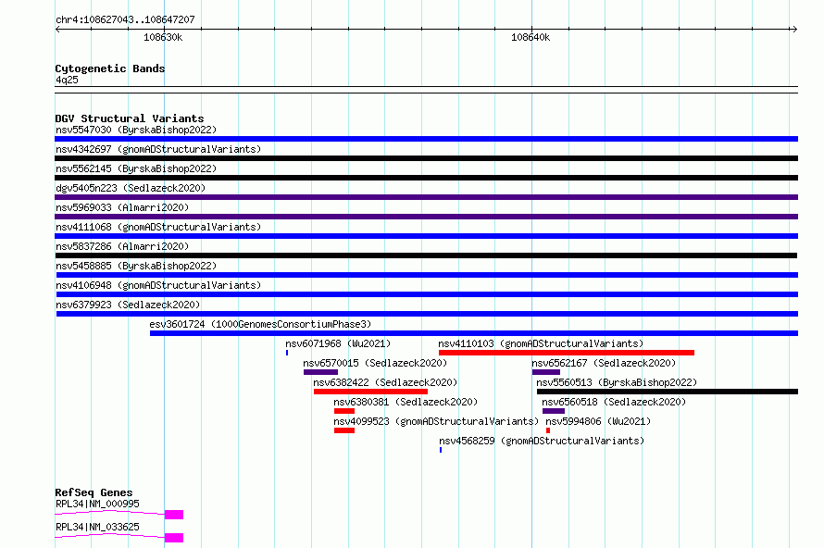
Task: Select the red bar under nsv4099523
Action: pyautogui.click(x=344, y=430)
